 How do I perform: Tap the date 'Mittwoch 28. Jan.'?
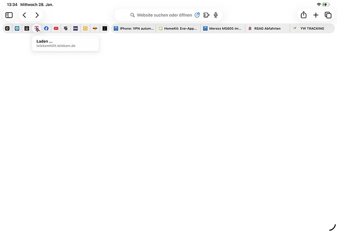37,4
